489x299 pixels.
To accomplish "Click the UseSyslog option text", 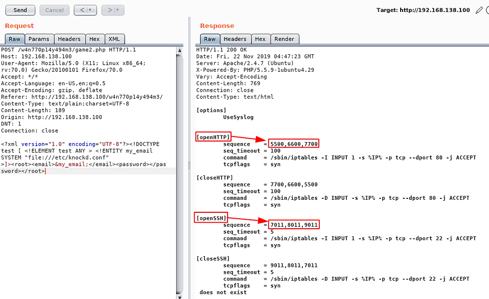I will (x=239, y=118).
